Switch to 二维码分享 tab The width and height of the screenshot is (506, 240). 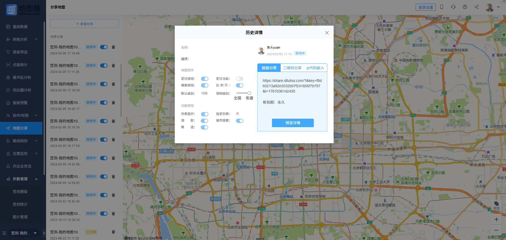coord(292,68)
